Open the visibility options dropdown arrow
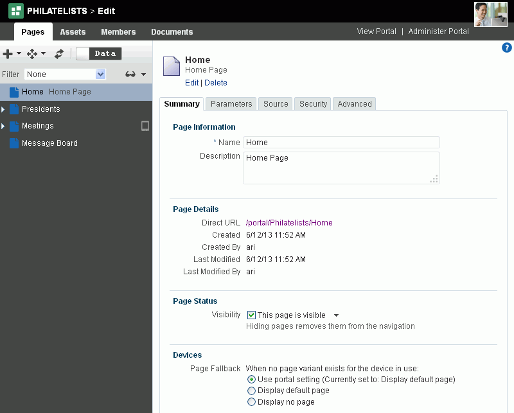This screenshot has width=514, height=413. click(336, 315)
